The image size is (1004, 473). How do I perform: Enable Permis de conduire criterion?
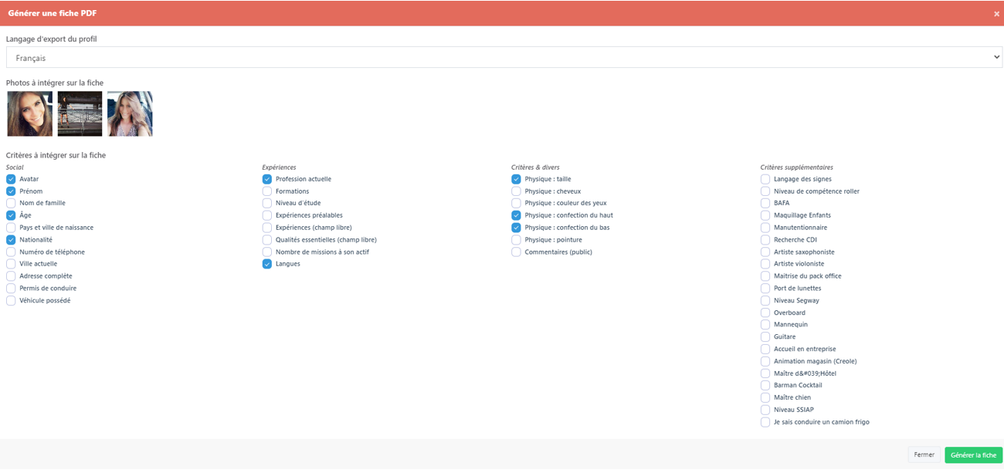tap(11, 289)
